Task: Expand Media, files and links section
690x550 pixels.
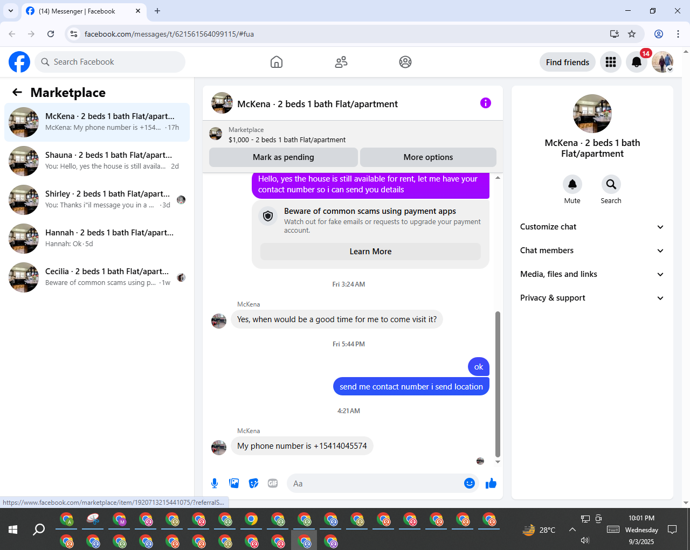Action: pyautogui.click(x=592, y=274)
